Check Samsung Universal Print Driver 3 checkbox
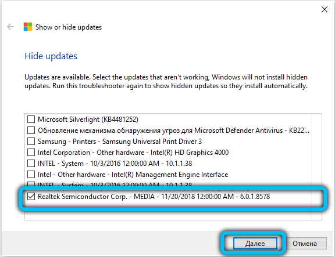The height and width of the screenshot is (257, 335). [31, 142]
